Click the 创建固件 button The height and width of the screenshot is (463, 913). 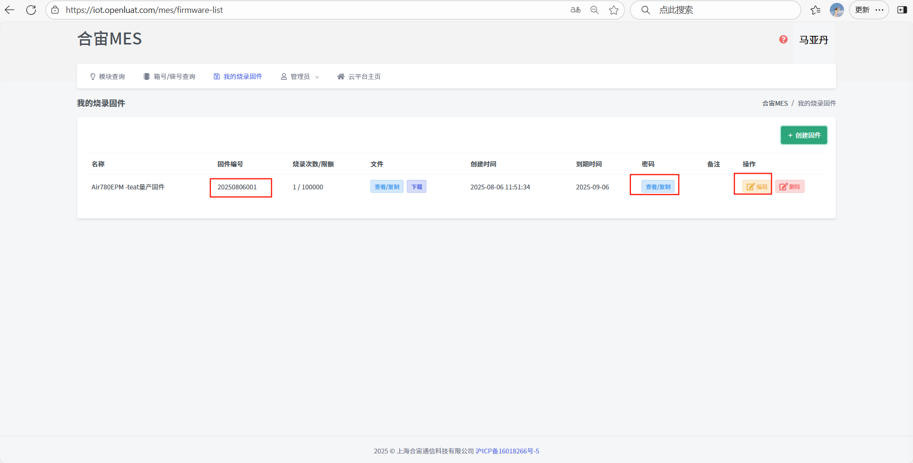point(804,135)
